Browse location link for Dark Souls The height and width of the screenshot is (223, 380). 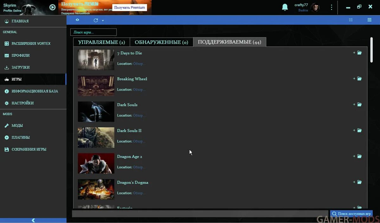tap(139, 116)
